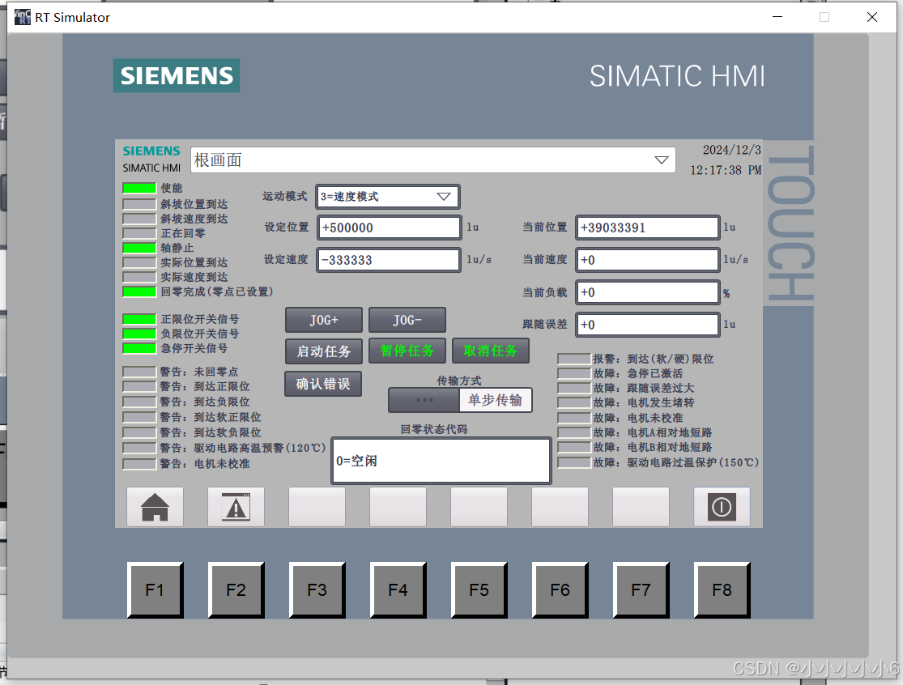Screen dimensions: 903x685
Task: Click the 设定位置 +500000 input field
Action: pyautogui.click(x=390, y=228)
